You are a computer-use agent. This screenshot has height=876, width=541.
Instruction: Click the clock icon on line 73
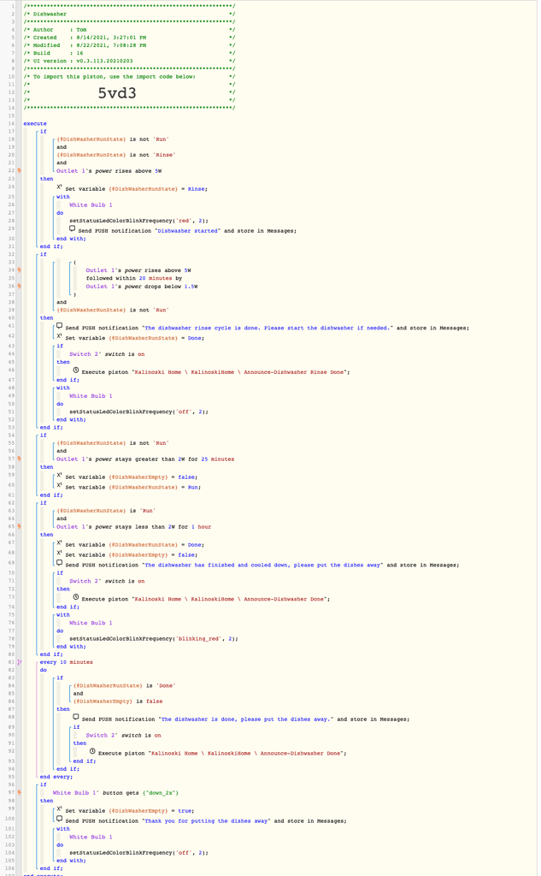(x=76, y=597)
